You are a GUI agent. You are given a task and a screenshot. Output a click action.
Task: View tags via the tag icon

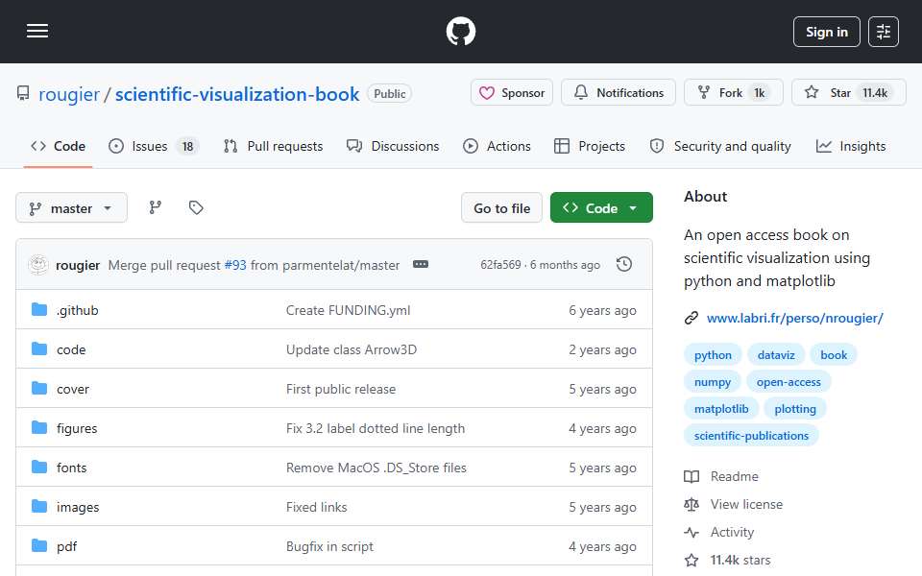click(x=196, y=207)
